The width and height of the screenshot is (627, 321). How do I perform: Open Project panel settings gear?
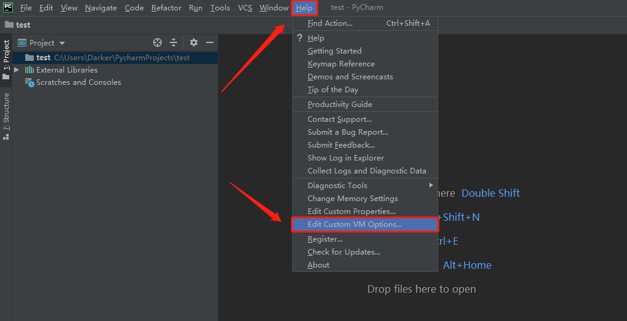[194, 43]
